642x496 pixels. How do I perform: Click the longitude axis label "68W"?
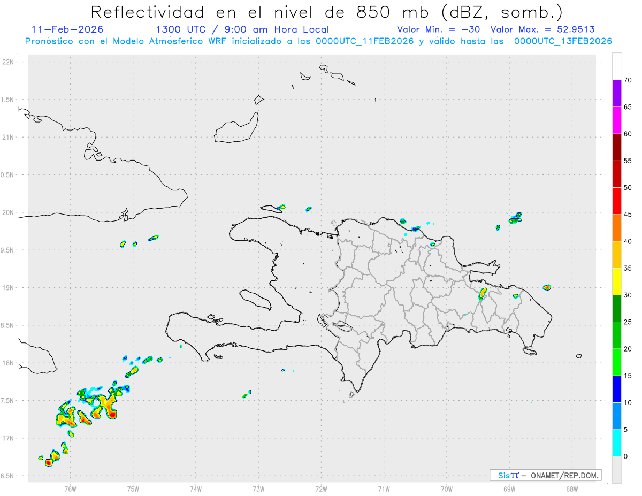click(572, 489)
